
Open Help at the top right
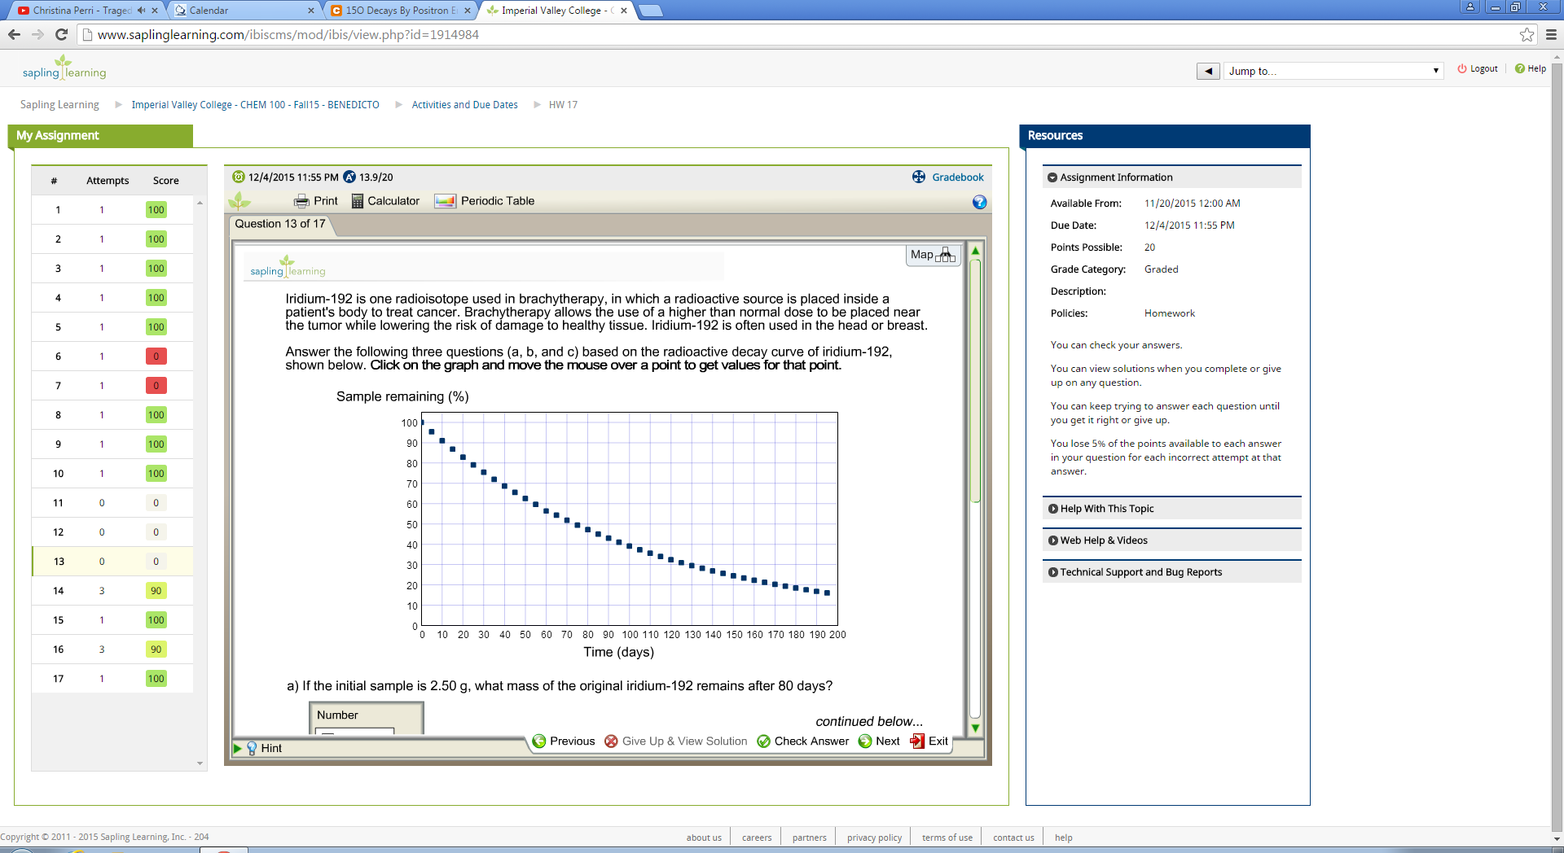(x=1531, y=69)
